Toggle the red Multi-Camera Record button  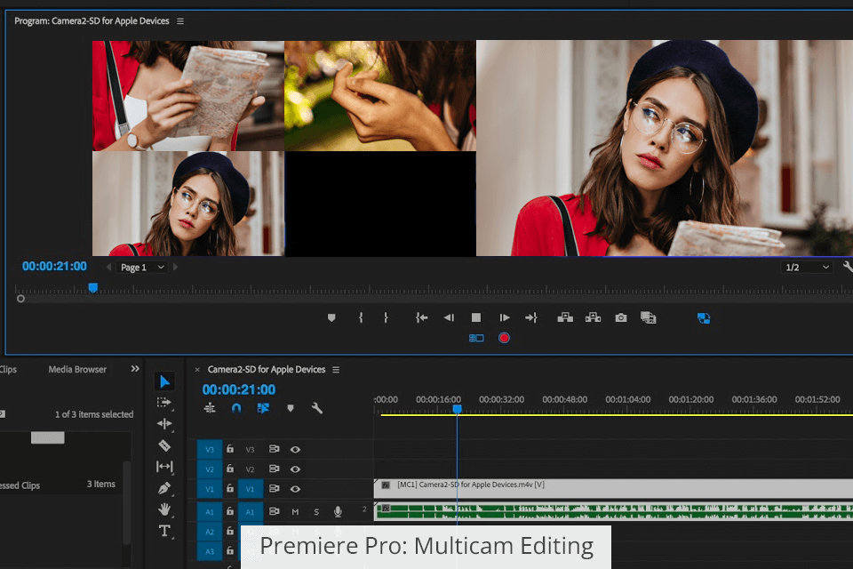coord(505,338)
